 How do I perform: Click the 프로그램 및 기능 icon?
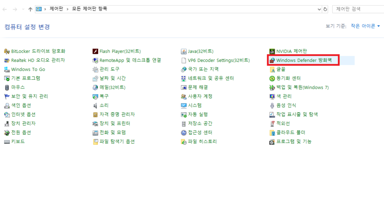point(272,141)
